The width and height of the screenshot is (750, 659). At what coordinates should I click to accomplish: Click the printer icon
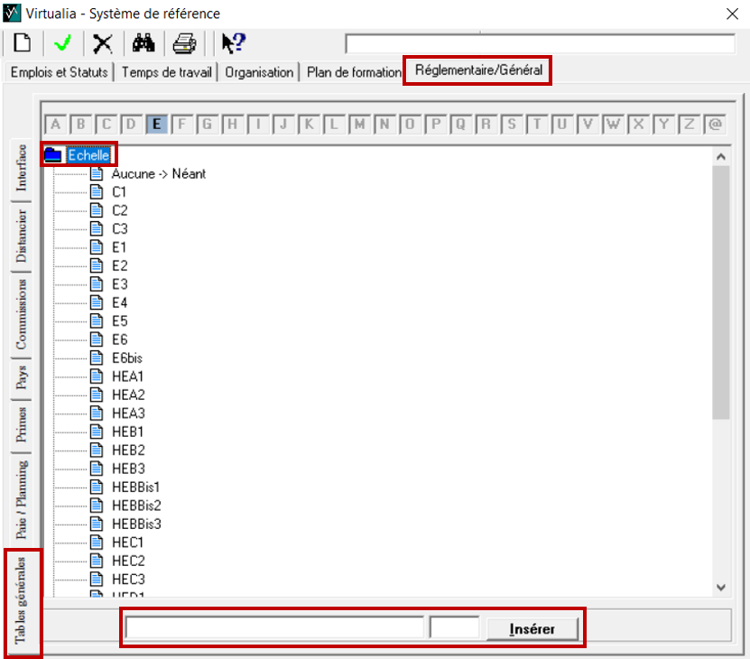[184, 43]
